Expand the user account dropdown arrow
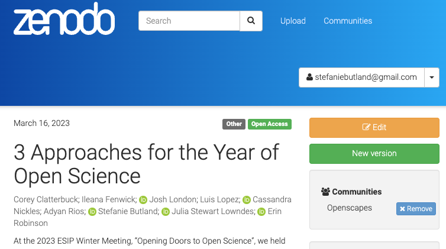Viewport: 446px width, 249px height. click(432, 77)
